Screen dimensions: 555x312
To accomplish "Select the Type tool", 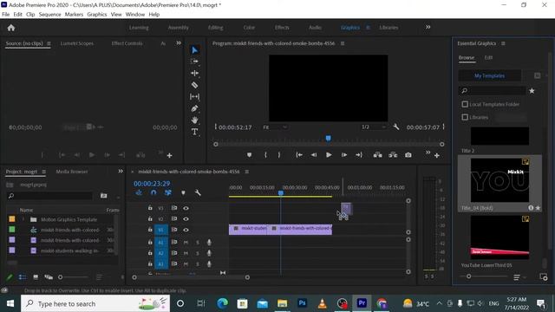I will coord(194,132).
